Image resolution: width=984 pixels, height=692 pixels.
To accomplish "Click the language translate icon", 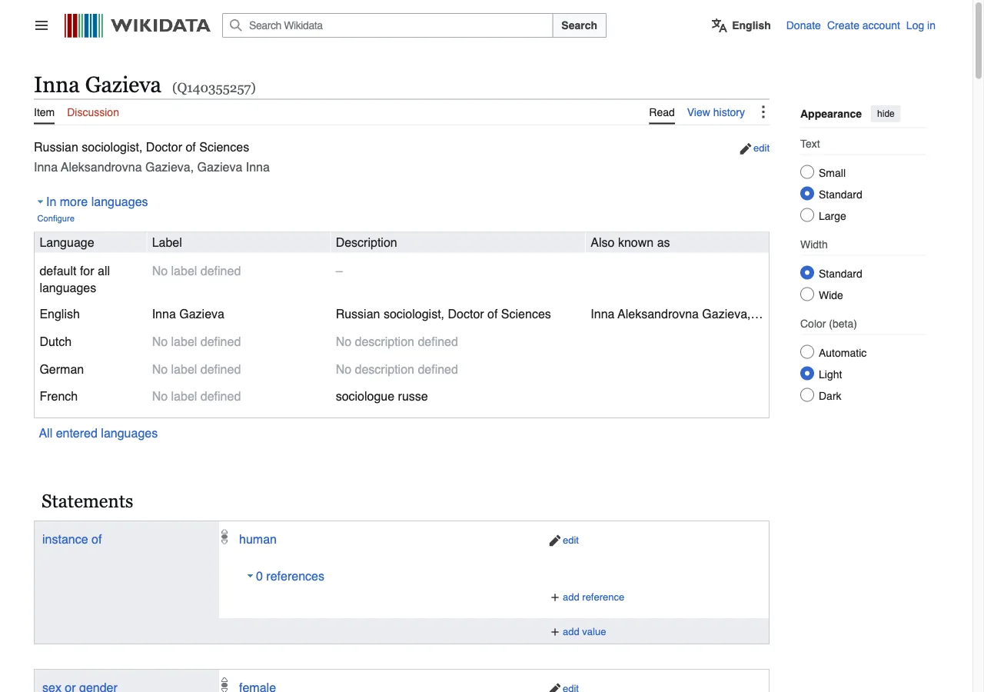I will pos(719,25).
